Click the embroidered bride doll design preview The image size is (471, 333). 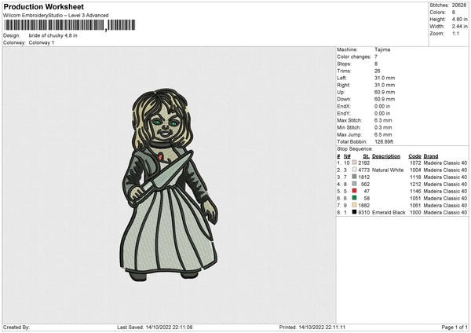pyautogui.click(x=169, y=185)
